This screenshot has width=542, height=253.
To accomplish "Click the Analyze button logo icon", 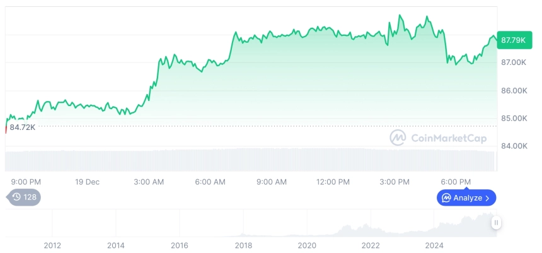I will coord(446,198).
